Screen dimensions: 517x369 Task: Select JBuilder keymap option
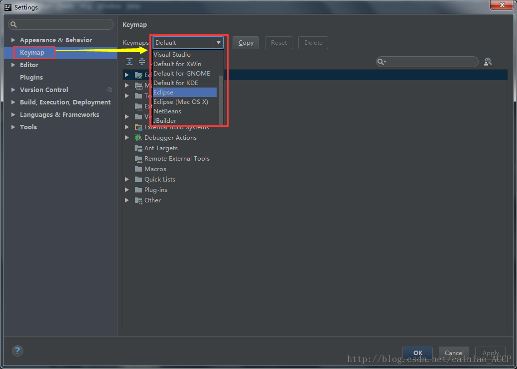click(x=185, y=120)
